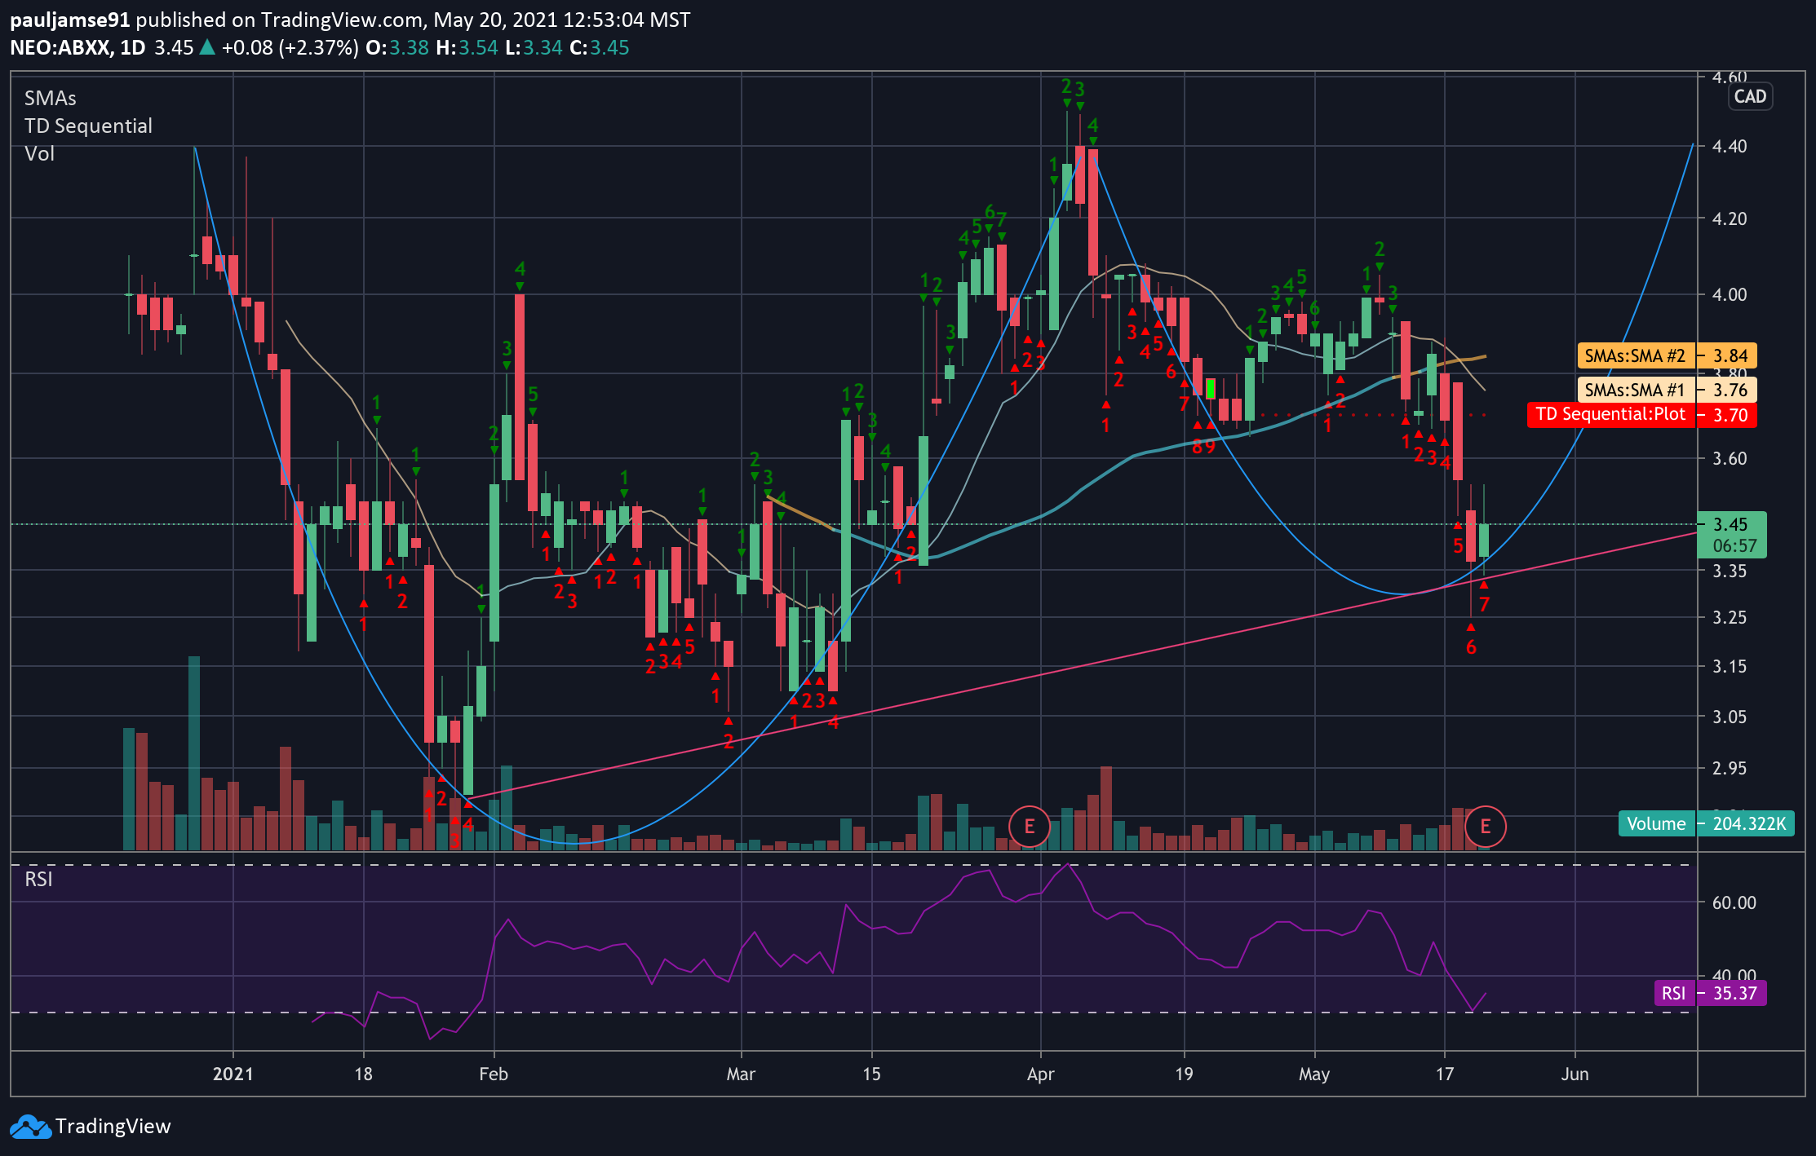Click the +0.08 (+2.37%) change value
The height and width of the screenshot is (1156, 1816).
[x=290, y=47]
